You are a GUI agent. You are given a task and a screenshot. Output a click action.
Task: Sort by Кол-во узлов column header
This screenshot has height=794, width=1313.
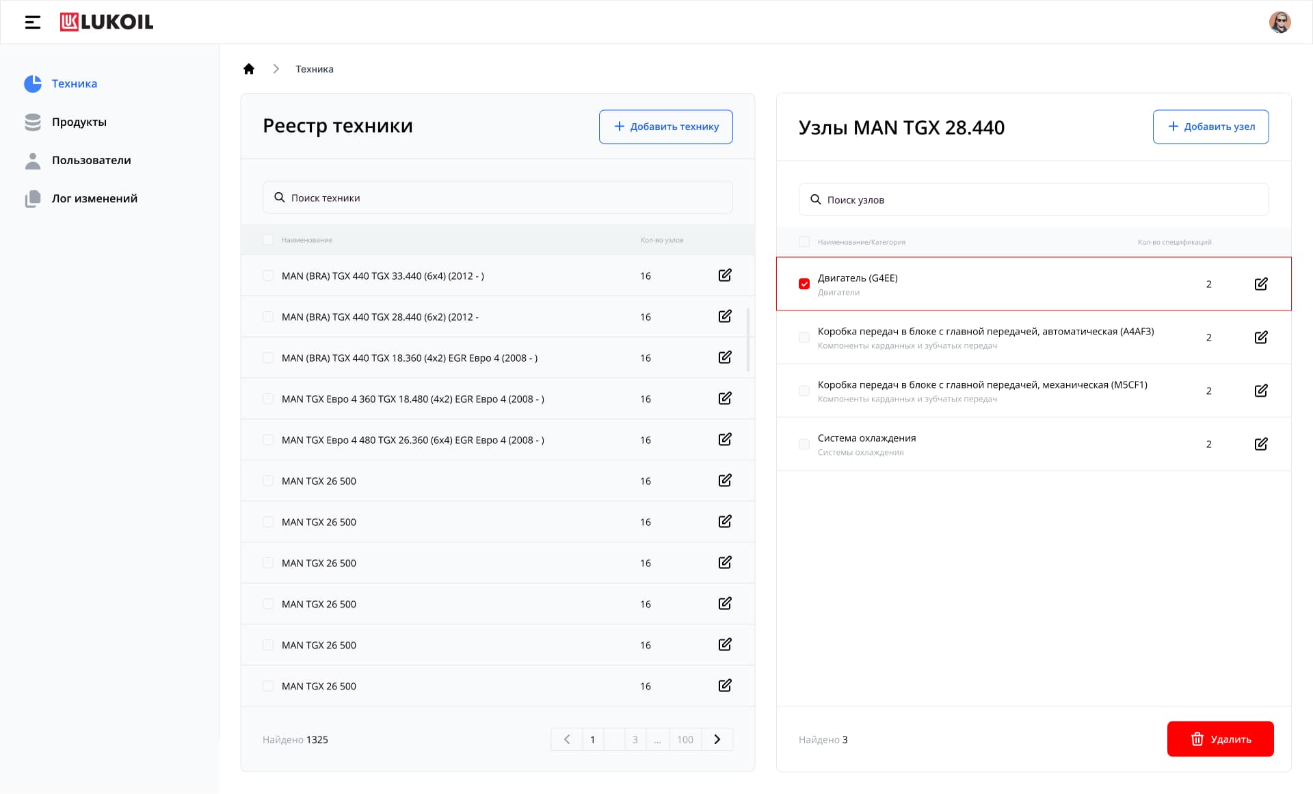(x=662, y=240)
